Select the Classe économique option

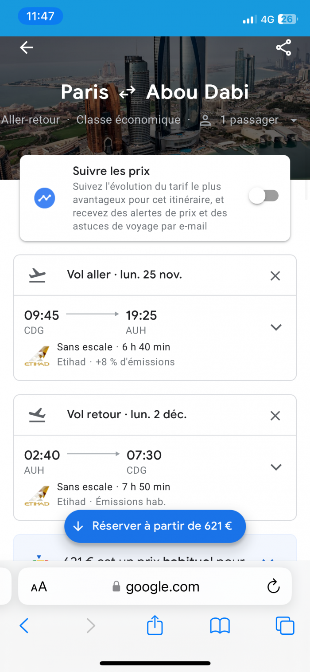(128, 120)
